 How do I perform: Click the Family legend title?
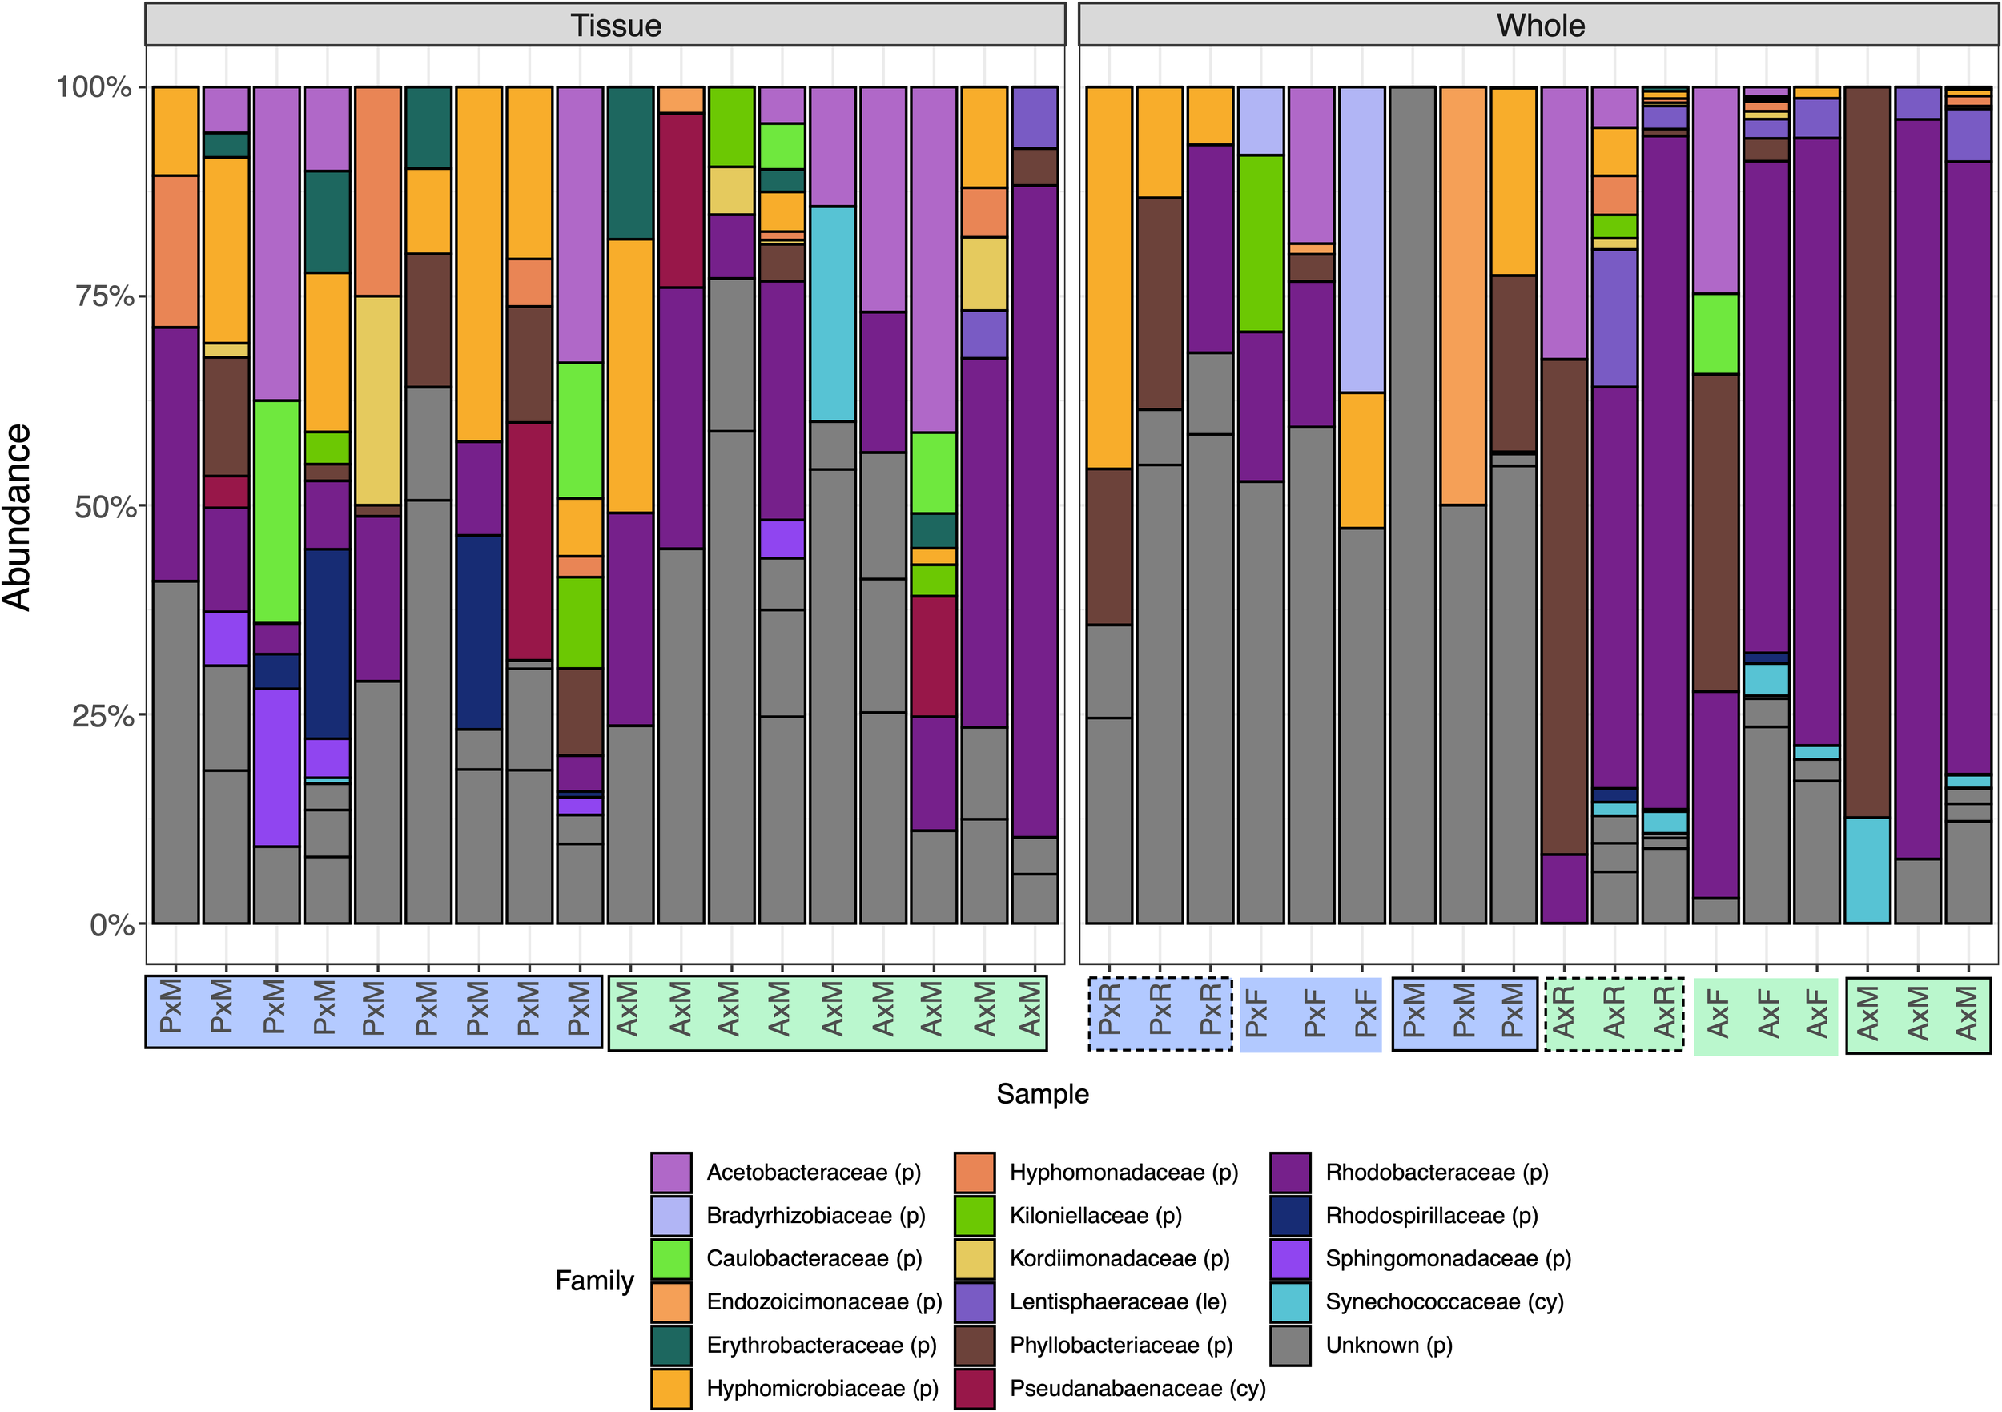(595, 1281)
